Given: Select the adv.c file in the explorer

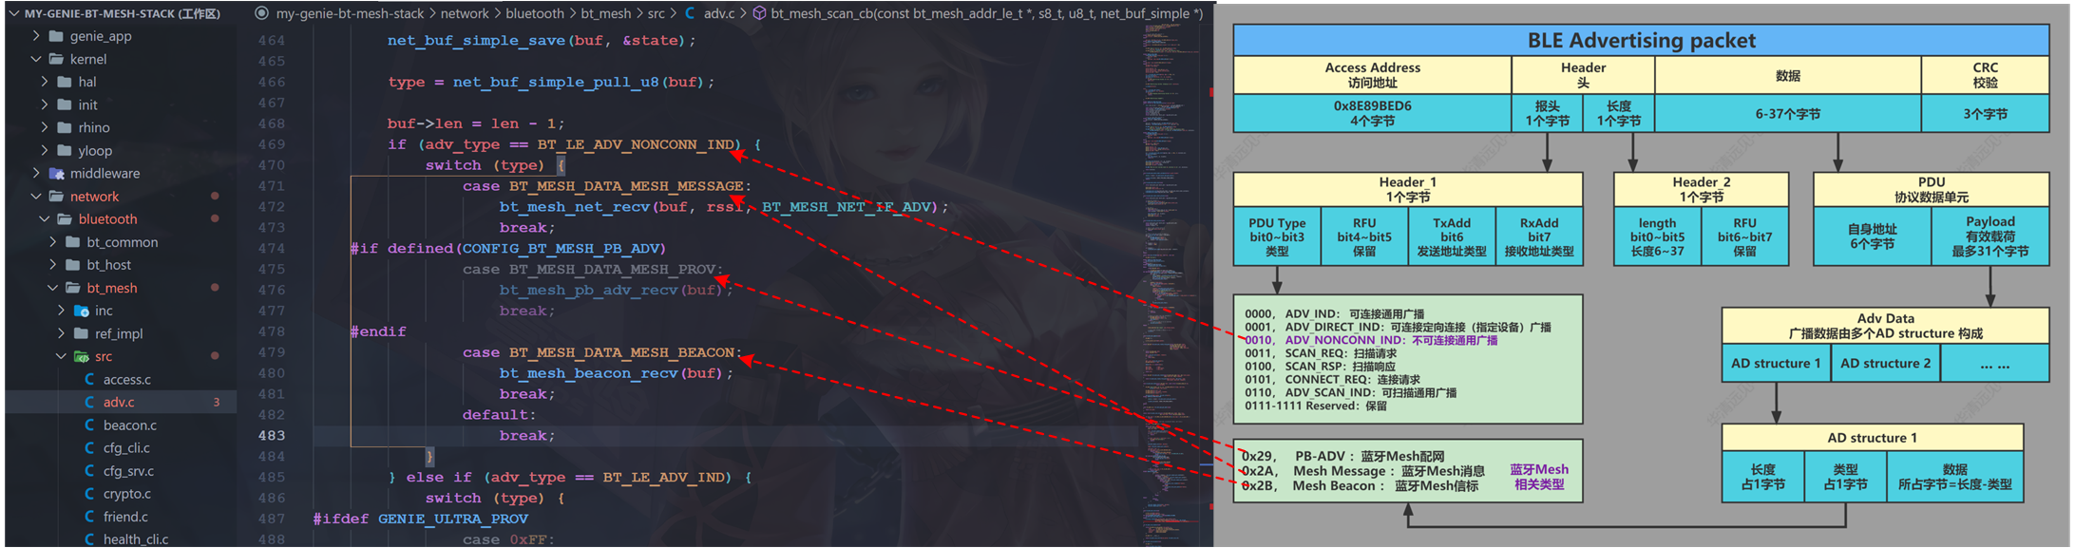Looking at the screenshot, I should [119, 403].
